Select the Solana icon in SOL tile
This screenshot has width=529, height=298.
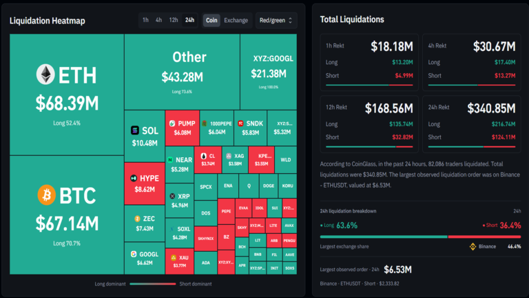135,130
